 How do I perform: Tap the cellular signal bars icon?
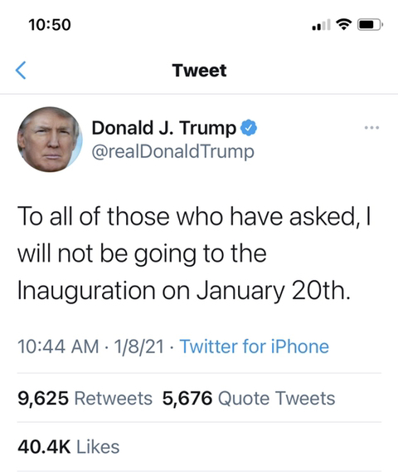pos(322,24)
